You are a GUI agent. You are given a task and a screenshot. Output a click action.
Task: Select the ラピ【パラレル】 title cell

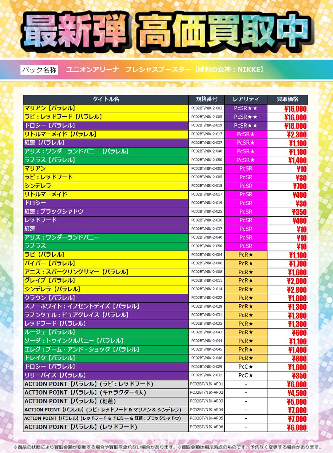tap(106, 255)
